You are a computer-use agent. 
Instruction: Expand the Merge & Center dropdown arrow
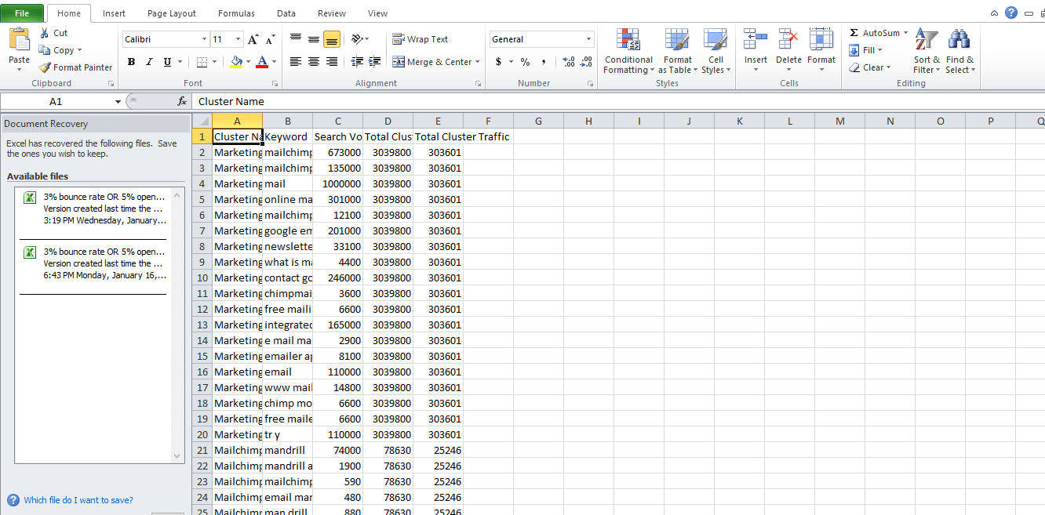click(x=479, y=62)
